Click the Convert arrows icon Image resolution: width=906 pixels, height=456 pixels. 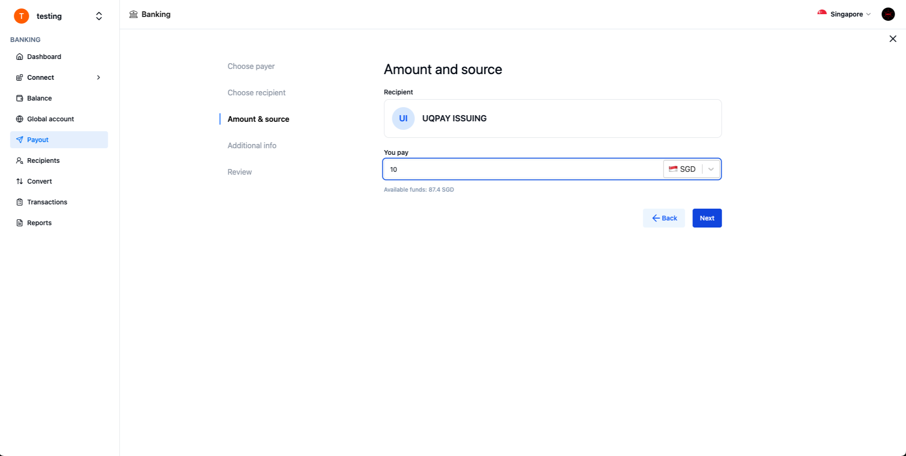pos(19,181)
